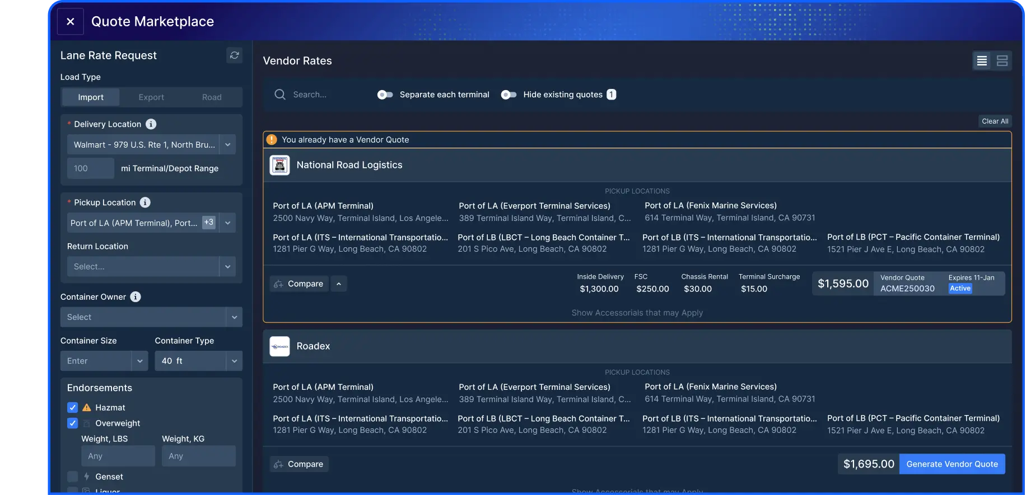The width and height of the screenshot is (1026, 495).
Task: Check the Genset endorsement
Action: coord(72,477)
